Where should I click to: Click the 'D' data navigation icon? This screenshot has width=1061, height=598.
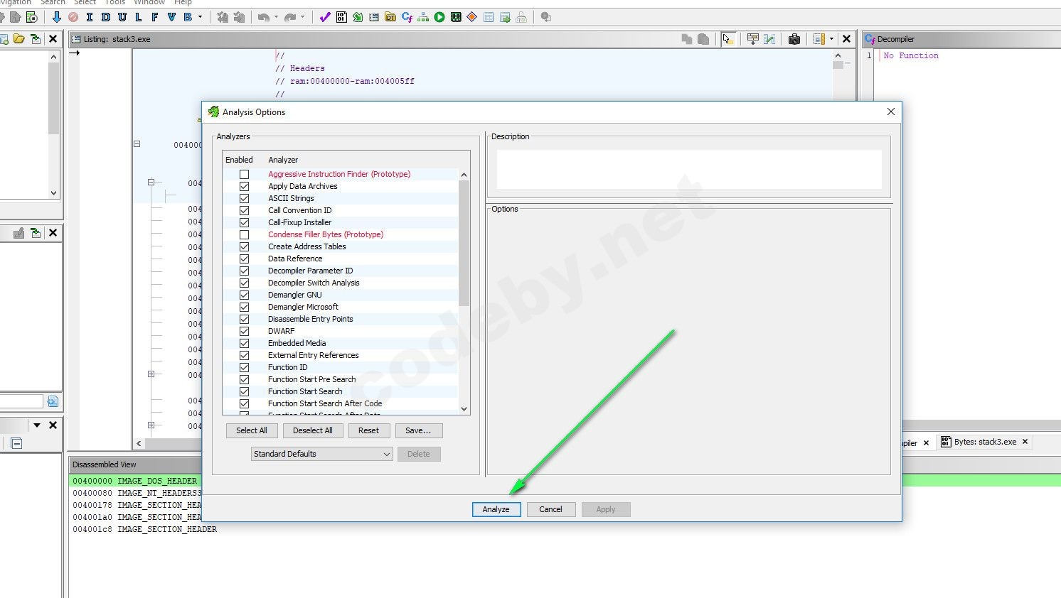[106, 17]
